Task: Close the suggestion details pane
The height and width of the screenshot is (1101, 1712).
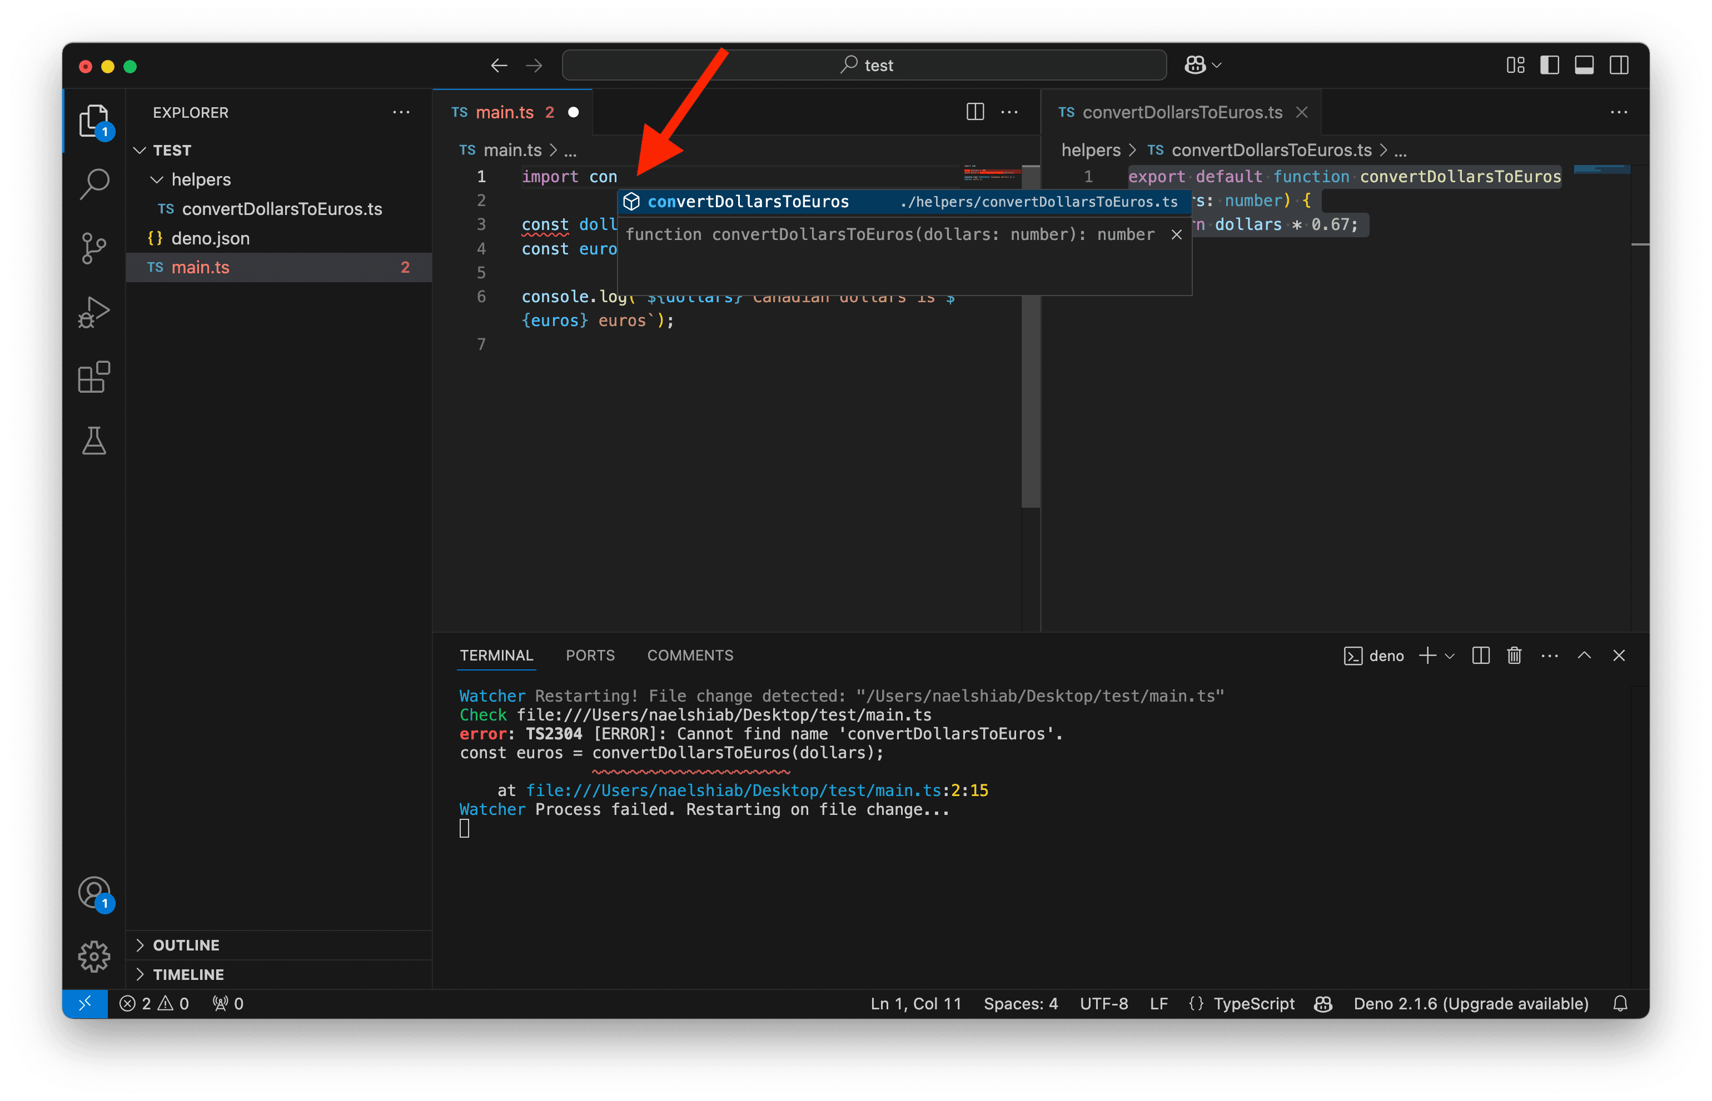Action: pyautogui.click(x=1177, y=234)
